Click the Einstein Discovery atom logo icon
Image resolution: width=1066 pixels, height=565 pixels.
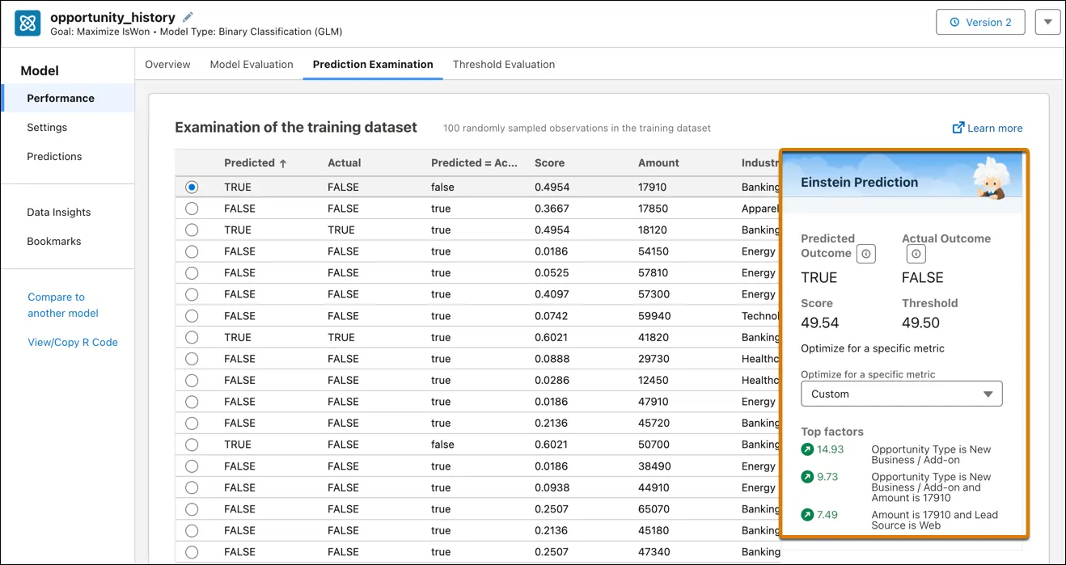coord(28,23)
